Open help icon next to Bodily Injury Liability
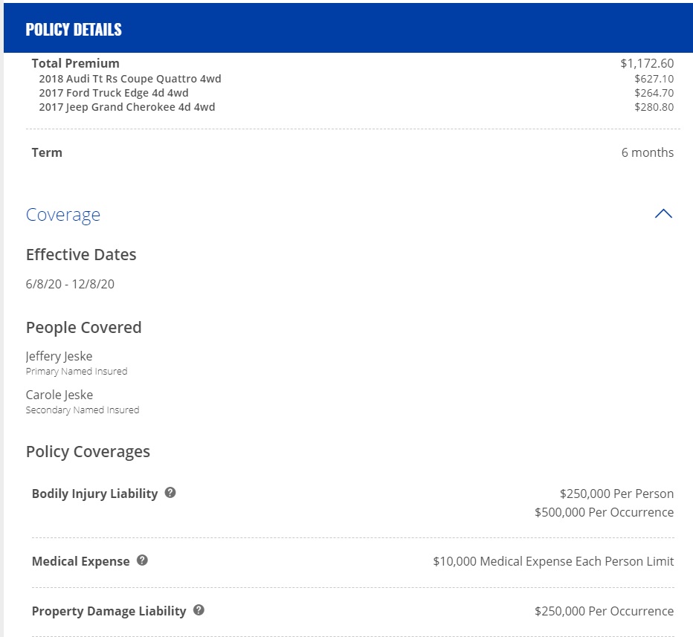The image size is (693, 637). [x=170, y=493]
